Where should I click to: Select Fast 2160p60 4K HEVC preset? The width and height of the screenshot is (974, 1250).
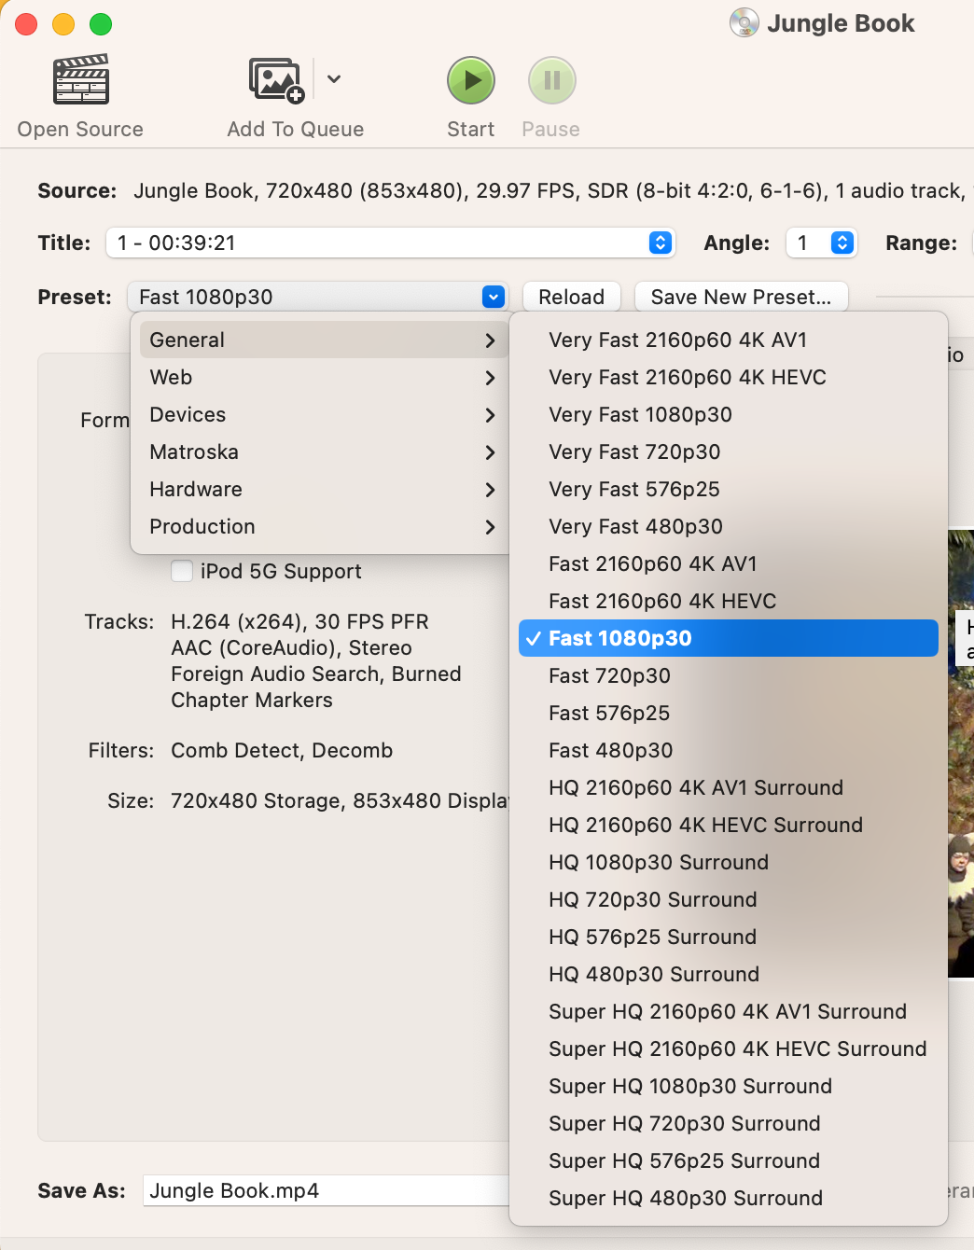pos(729,601)
